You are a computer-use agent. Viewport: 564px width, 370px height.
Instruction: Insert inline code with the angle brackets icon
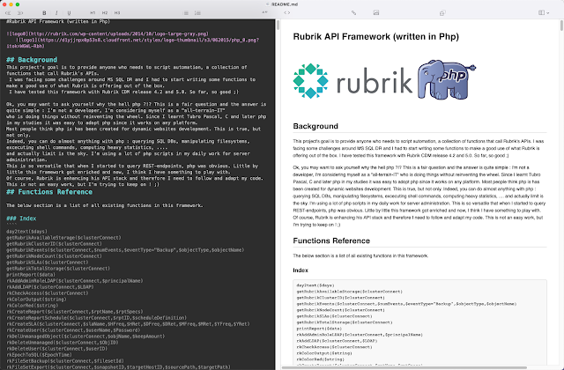click(286, 13)
